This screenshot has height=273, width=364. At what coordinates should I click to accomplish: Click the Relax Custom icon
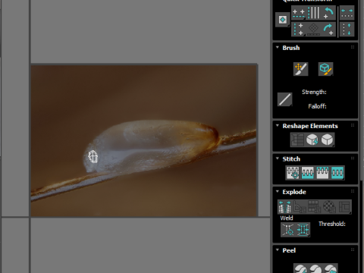point(327,140)
